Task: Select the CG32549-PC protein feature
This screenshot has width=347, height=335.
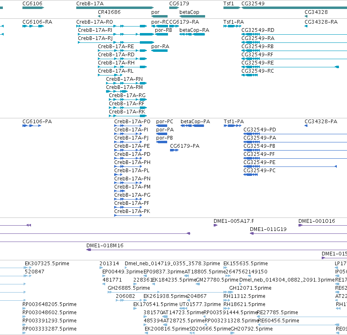Action: pos(251,175)
